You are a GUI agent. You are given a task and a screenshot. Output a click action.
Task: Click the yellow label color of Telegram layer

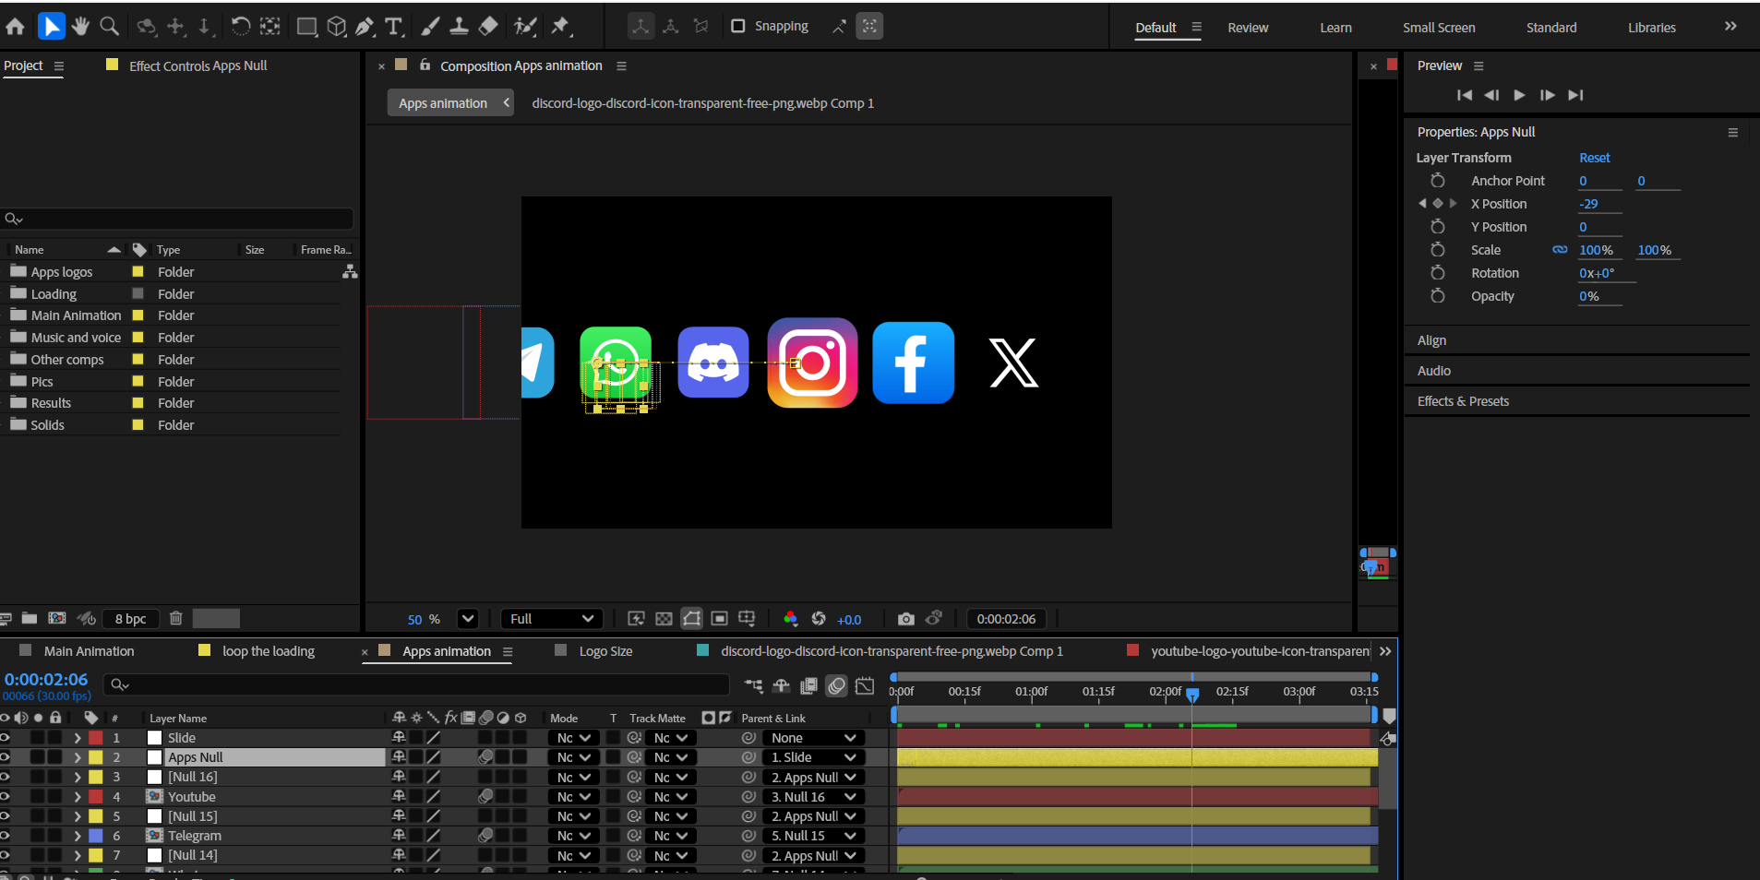click(x=96, y=836)
